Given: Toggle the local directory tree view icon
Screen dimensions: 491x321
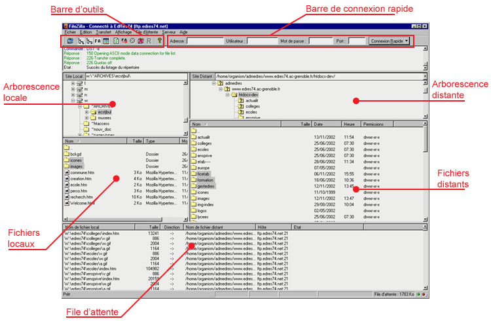Looking at the screenshot, I should [82, 41].
